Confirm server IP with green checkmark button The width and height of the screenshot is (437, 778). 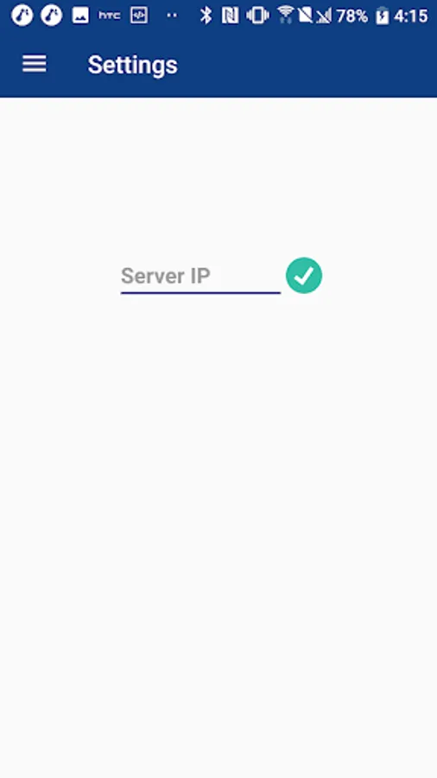click(304, 276)
